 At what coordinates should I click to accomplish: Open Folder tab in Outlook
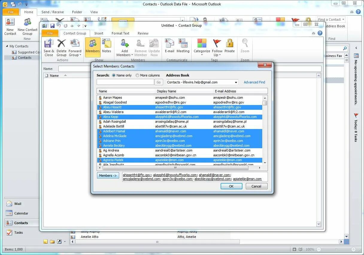(77, 12)
